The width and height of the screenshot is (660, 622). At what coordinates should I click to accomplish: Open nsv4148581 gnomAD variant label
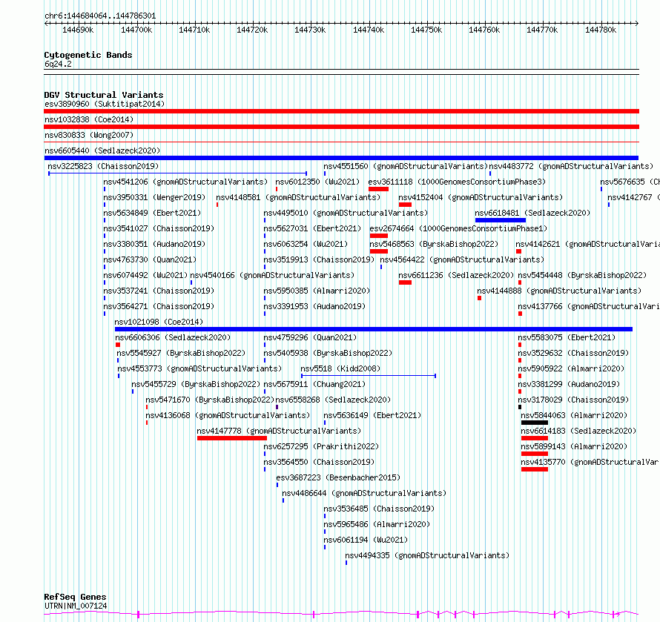click(298, 197)
